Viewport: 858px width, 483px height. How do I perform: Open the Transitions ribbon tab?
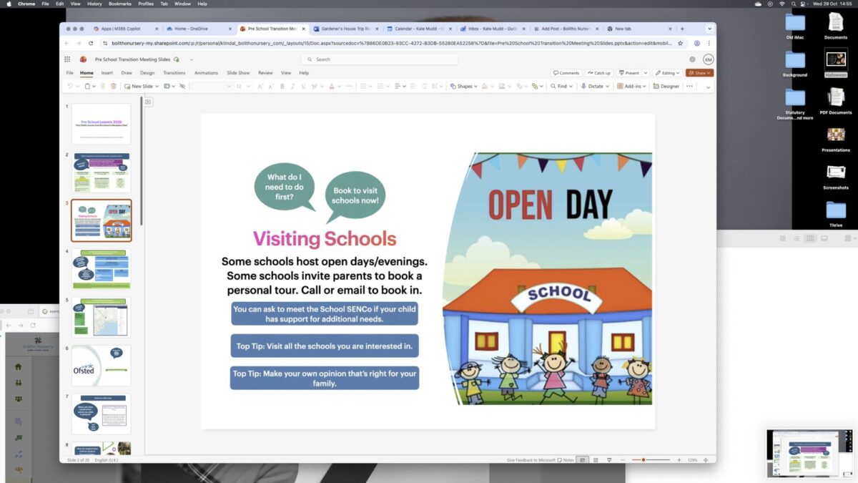(x=174, y=73)
